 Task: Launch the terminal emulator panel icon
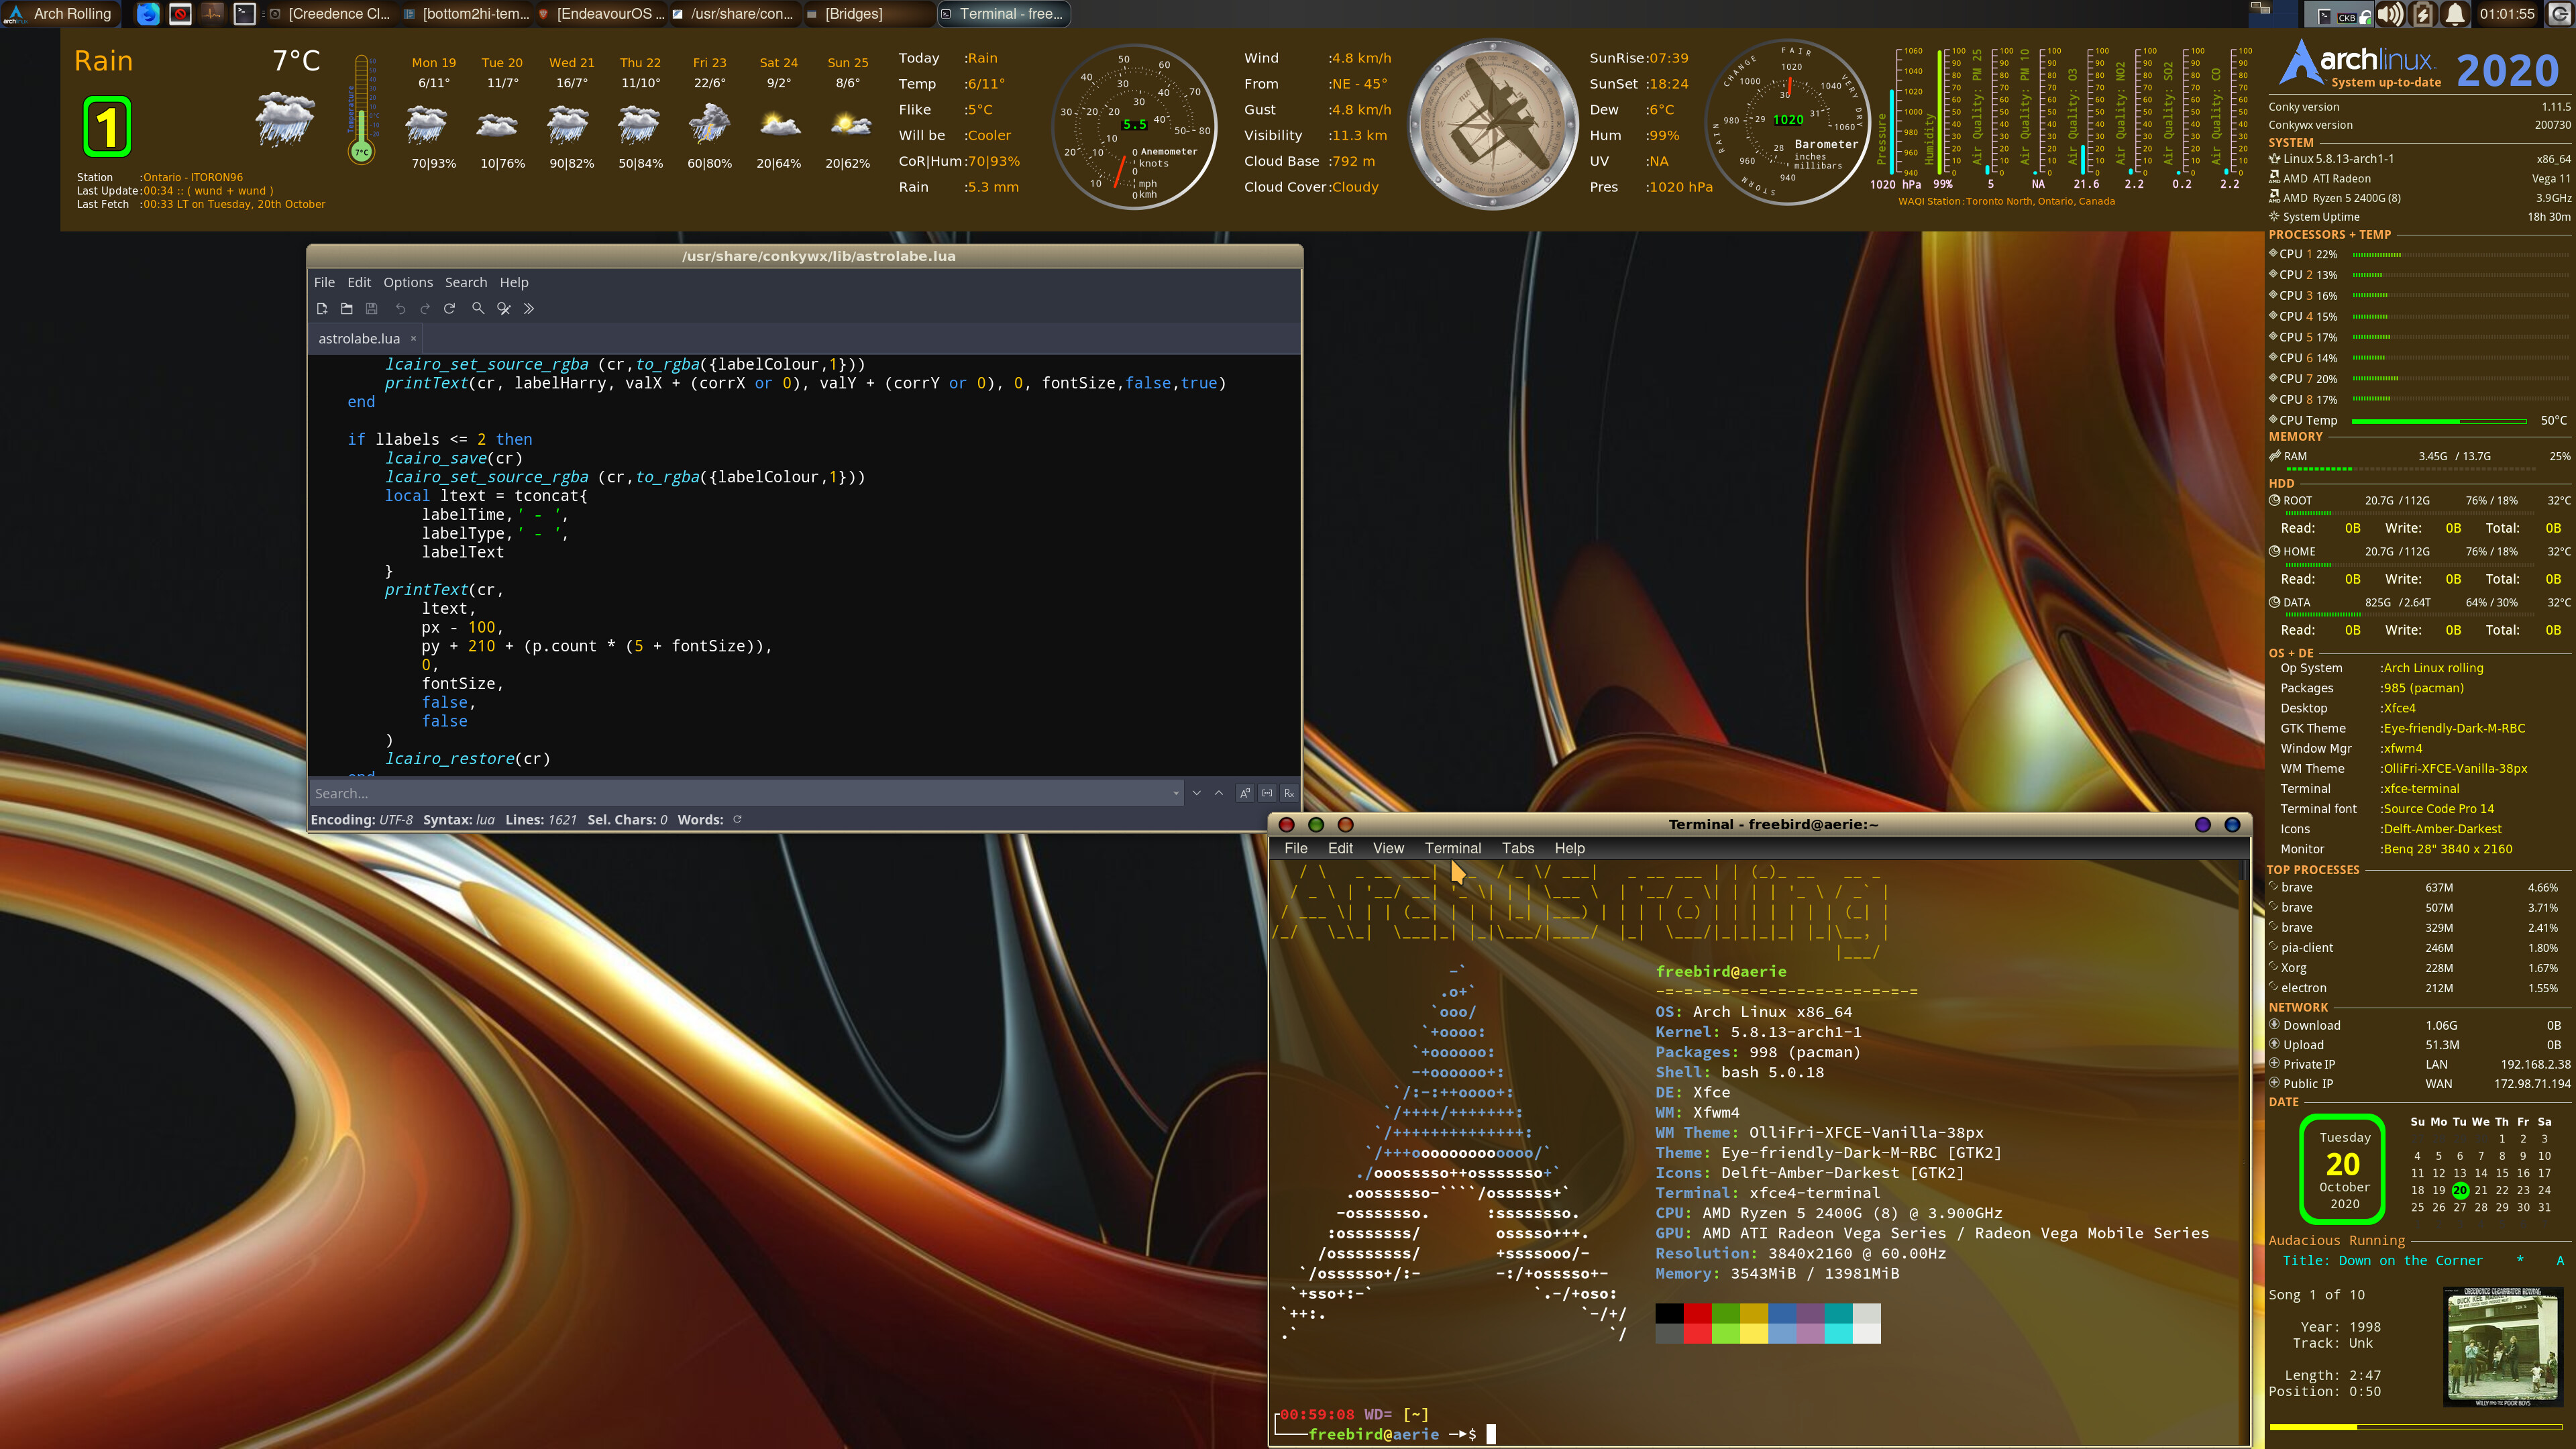244,14
